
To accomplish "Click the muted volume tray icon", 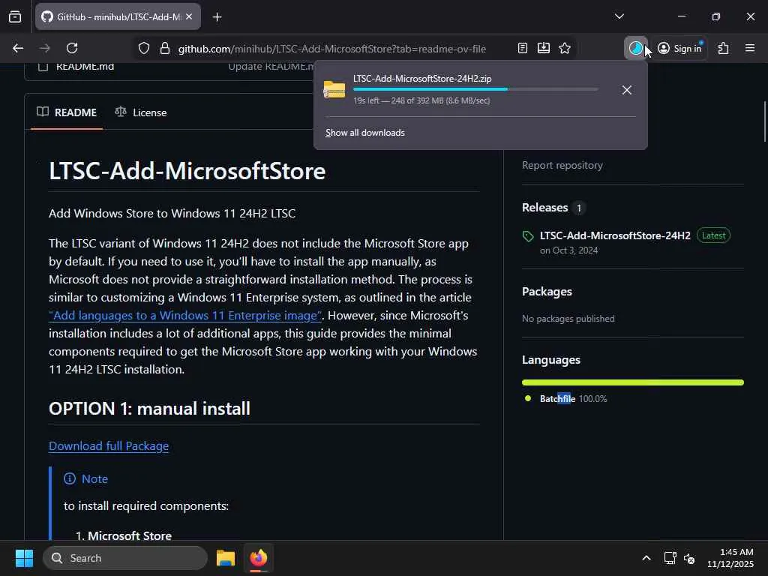I will pos(689,558).
